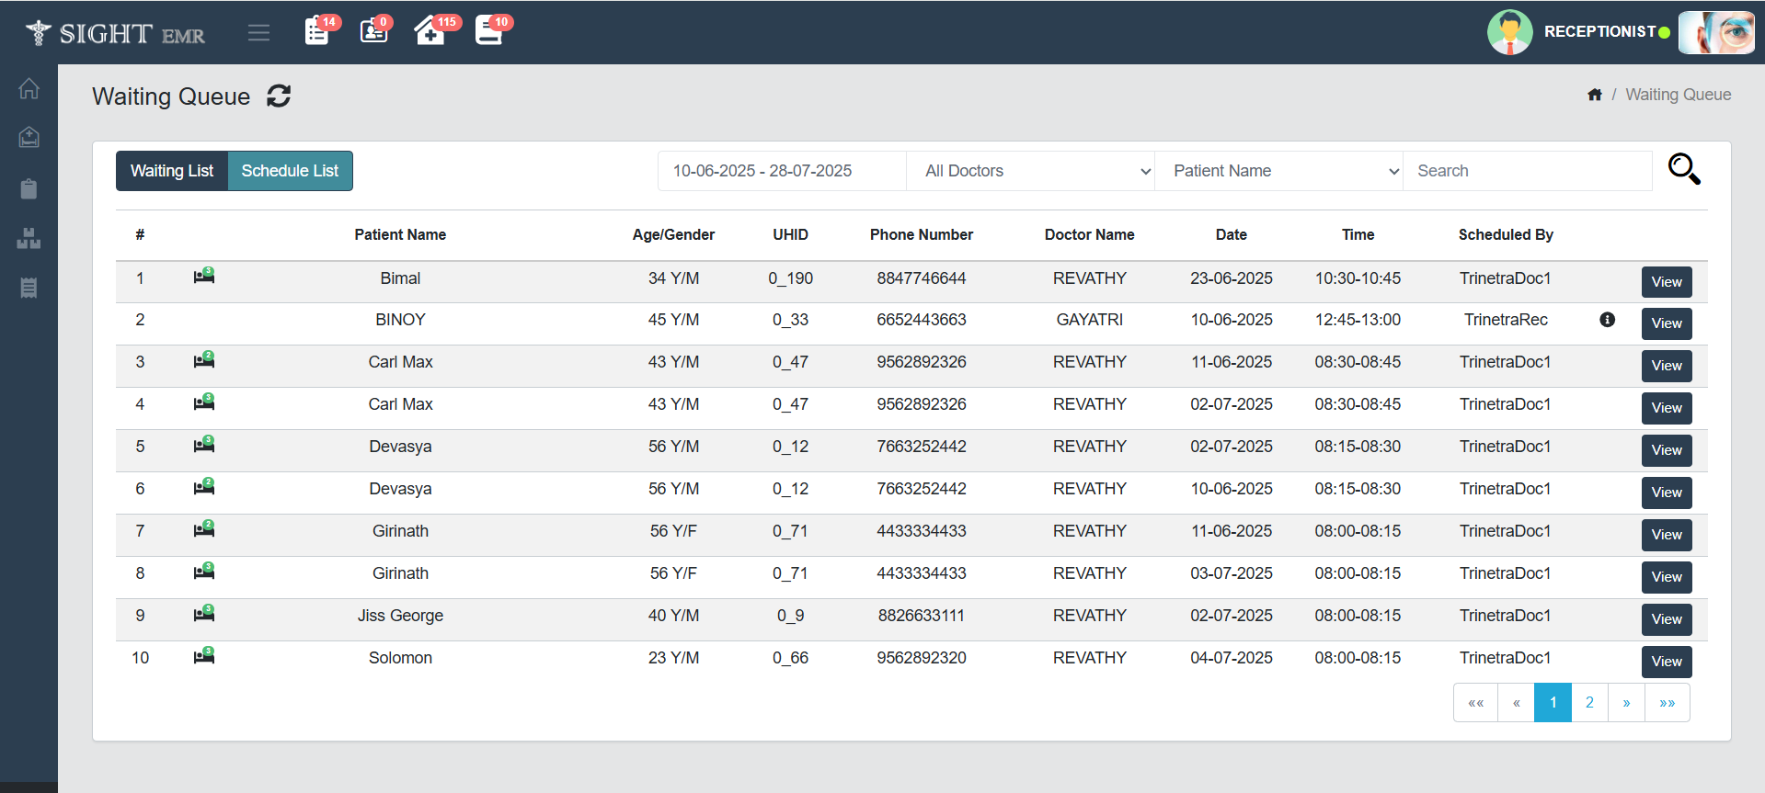Click the magnifying glass search icon
1765x793 pixels.
1683,170
